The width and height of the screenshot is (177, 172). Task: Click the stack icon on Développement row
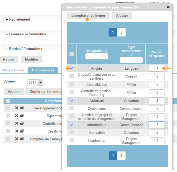pyautogui.click(x=22, y=108)
